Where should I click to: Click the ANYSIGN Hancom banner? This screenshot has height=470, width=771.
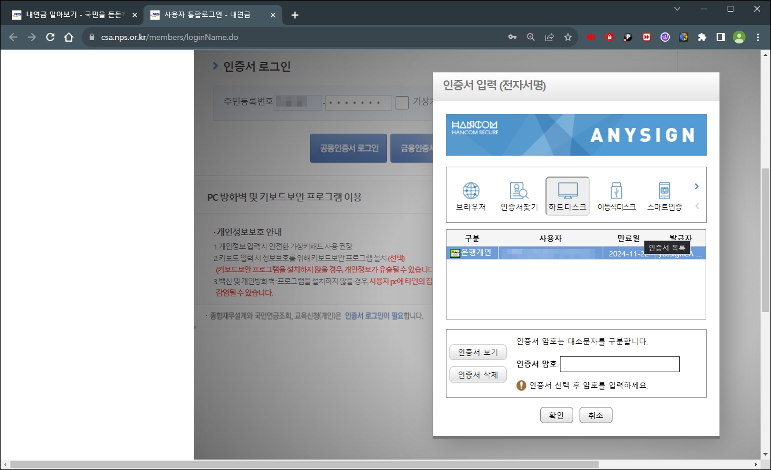(x=576, y=135)
